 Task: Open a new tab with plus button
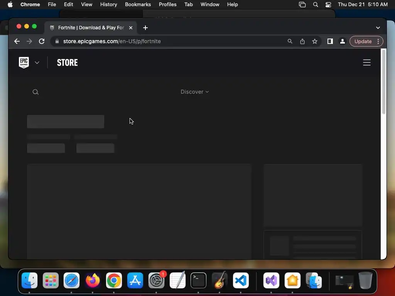[145, 28]
